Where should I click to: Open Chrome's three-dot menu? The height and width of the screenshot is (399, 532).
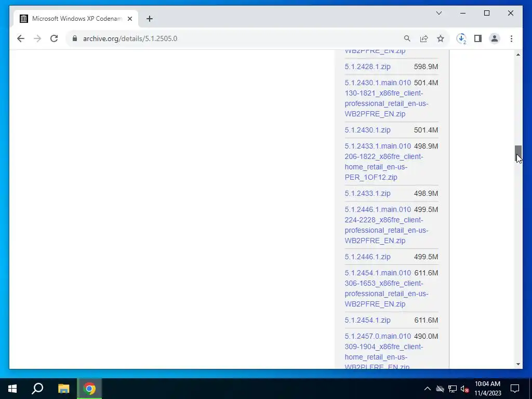(511, 38)
